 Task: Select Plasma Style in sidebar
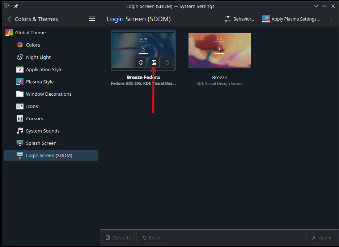51,82
